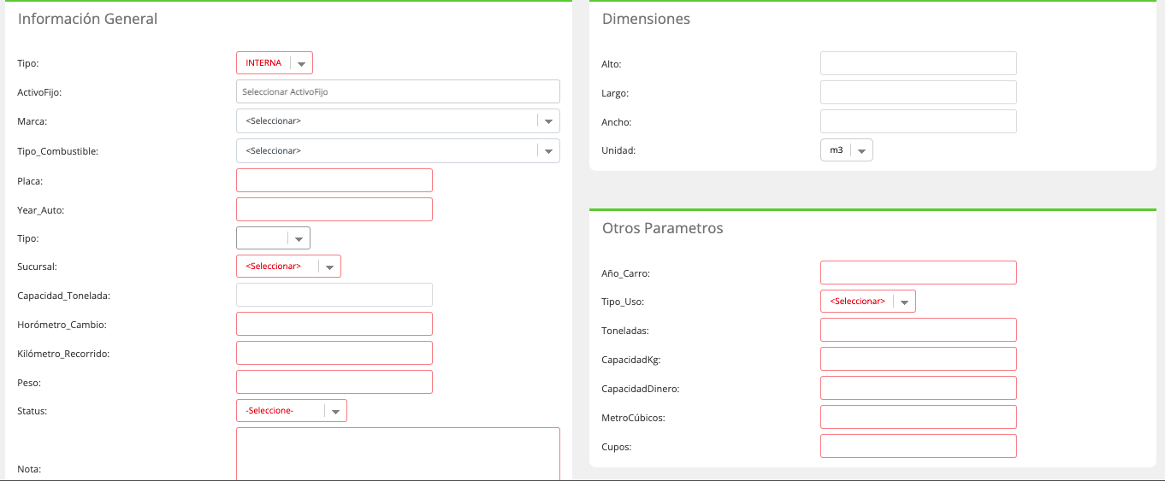Click the Horómetro_Cambio input field

[x=334, y=324]
